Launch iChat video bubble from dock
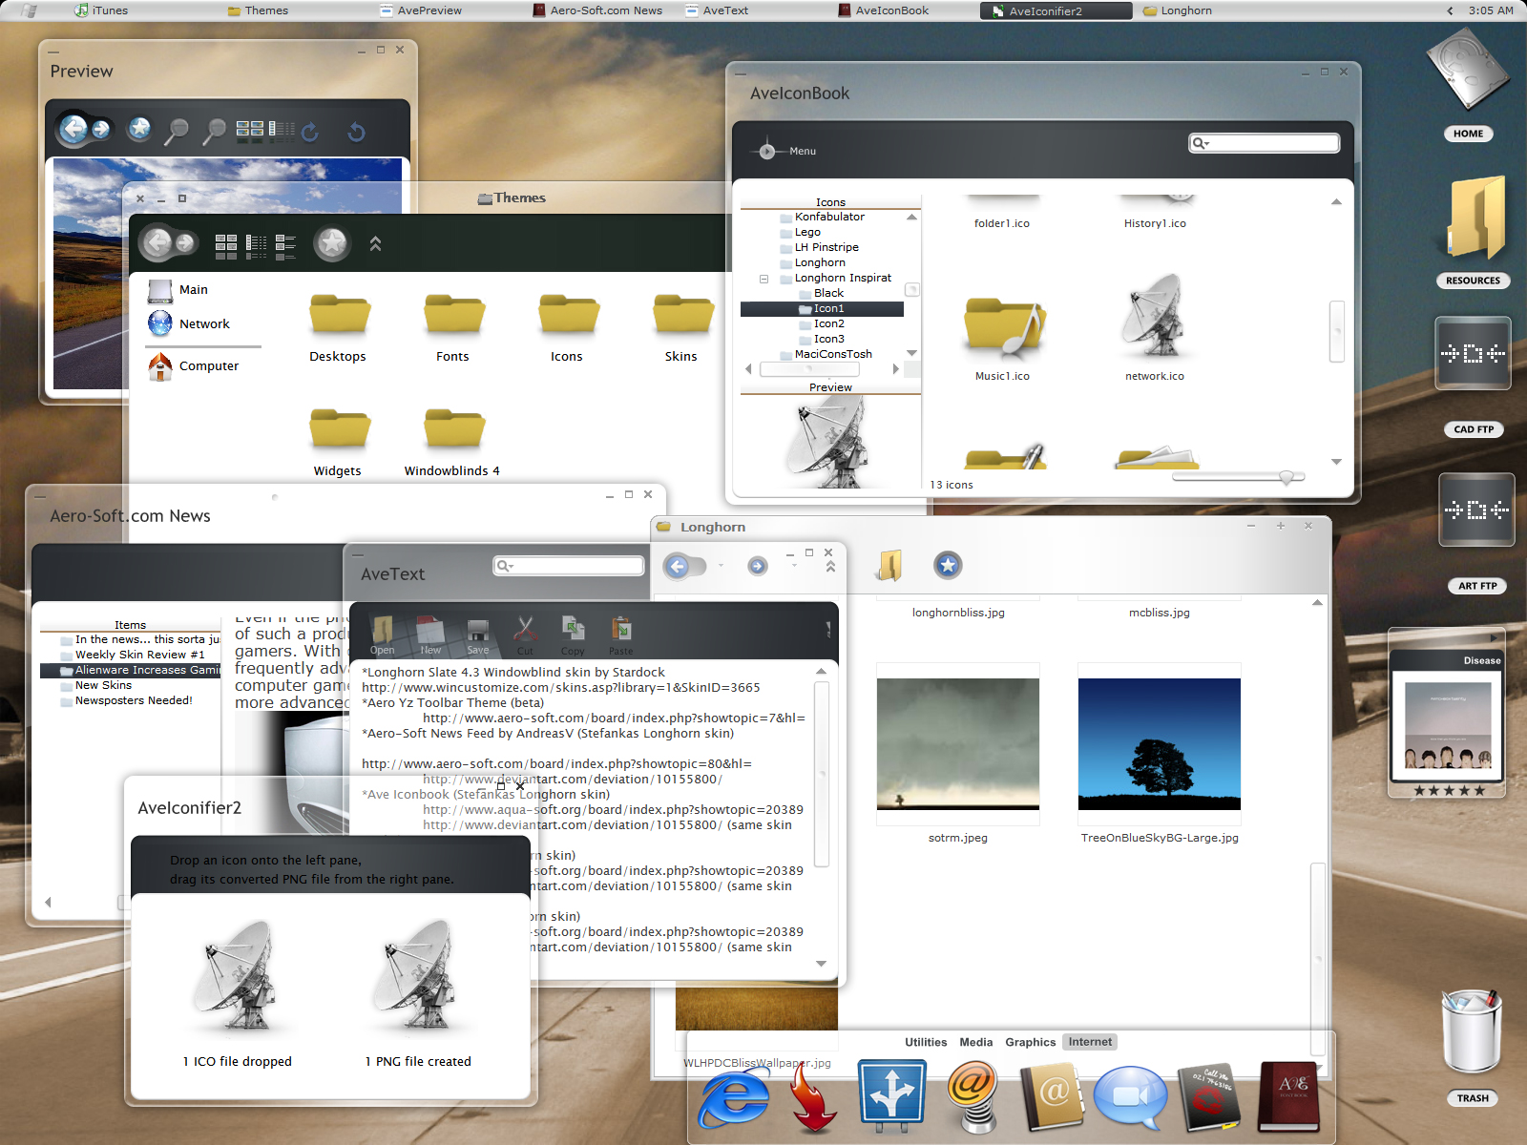 [x=1130, y=1097]
